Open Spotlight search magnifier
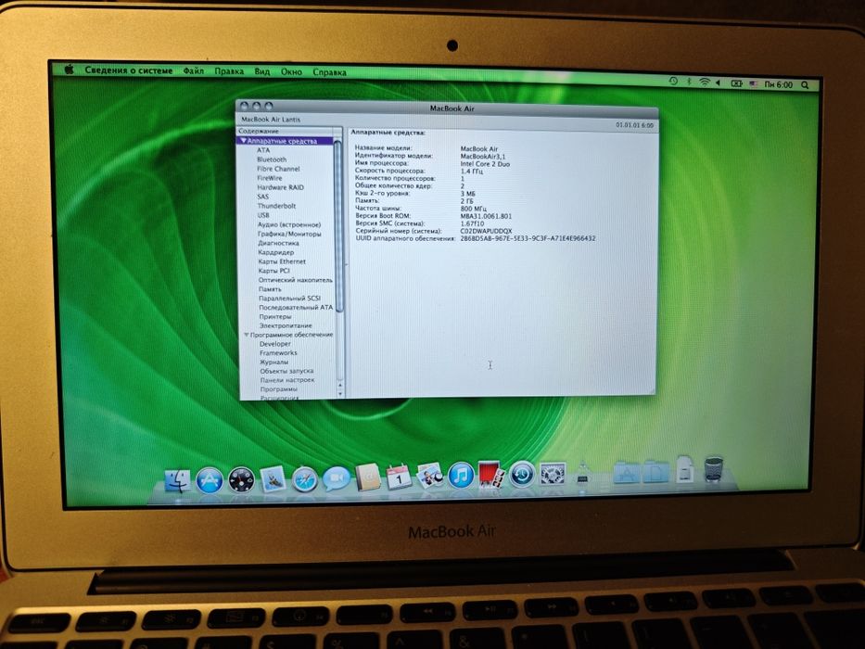 pyautogui.click(x=806, y=85)
